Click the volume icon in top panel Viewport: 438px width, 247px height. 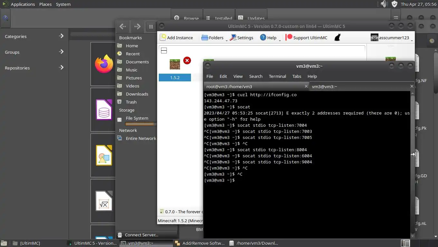click(384, 4)
